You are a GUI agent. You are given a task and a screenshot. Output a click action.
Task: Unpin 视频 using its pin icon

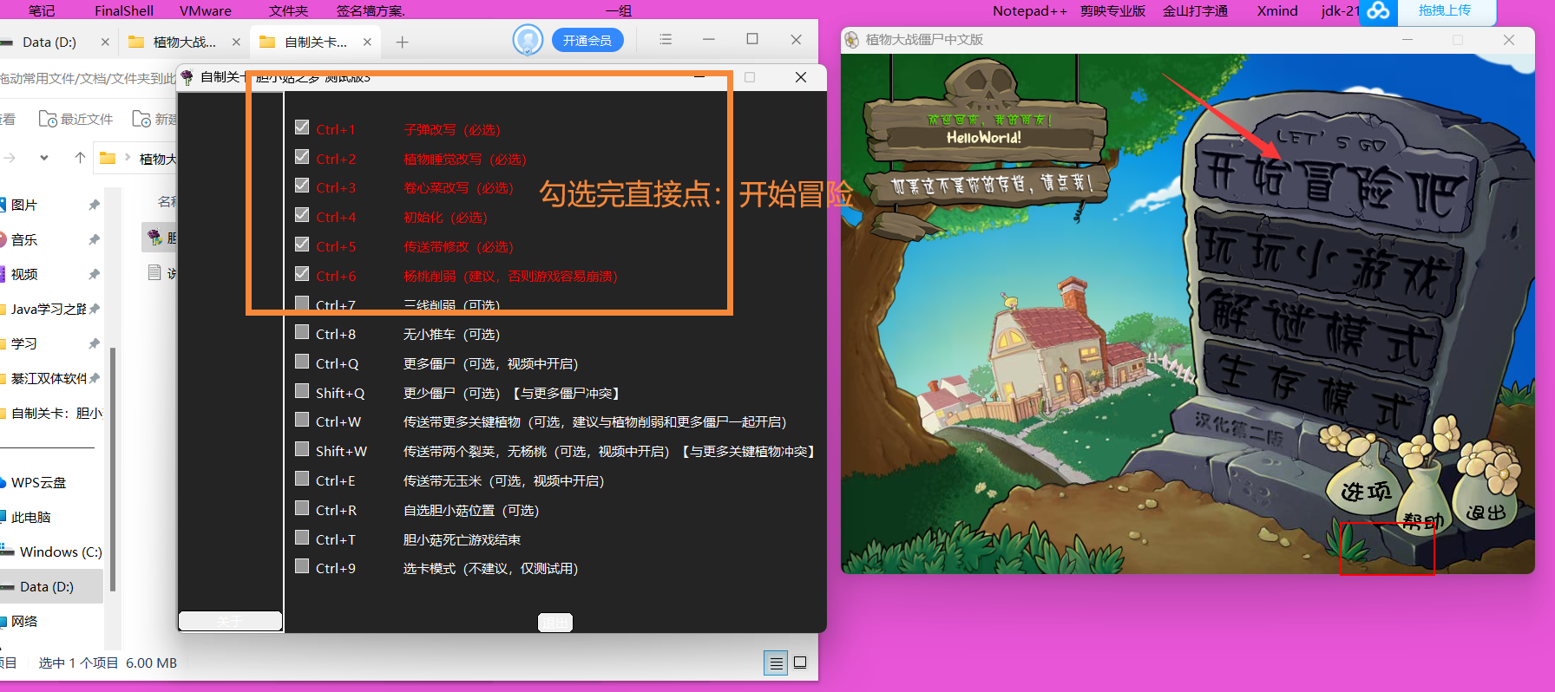[x=94, y=274]
